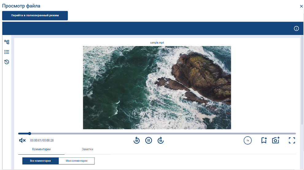
Task: Expand video to fullscreen with corner-brackets icon
Action: [x=292, y=141]
